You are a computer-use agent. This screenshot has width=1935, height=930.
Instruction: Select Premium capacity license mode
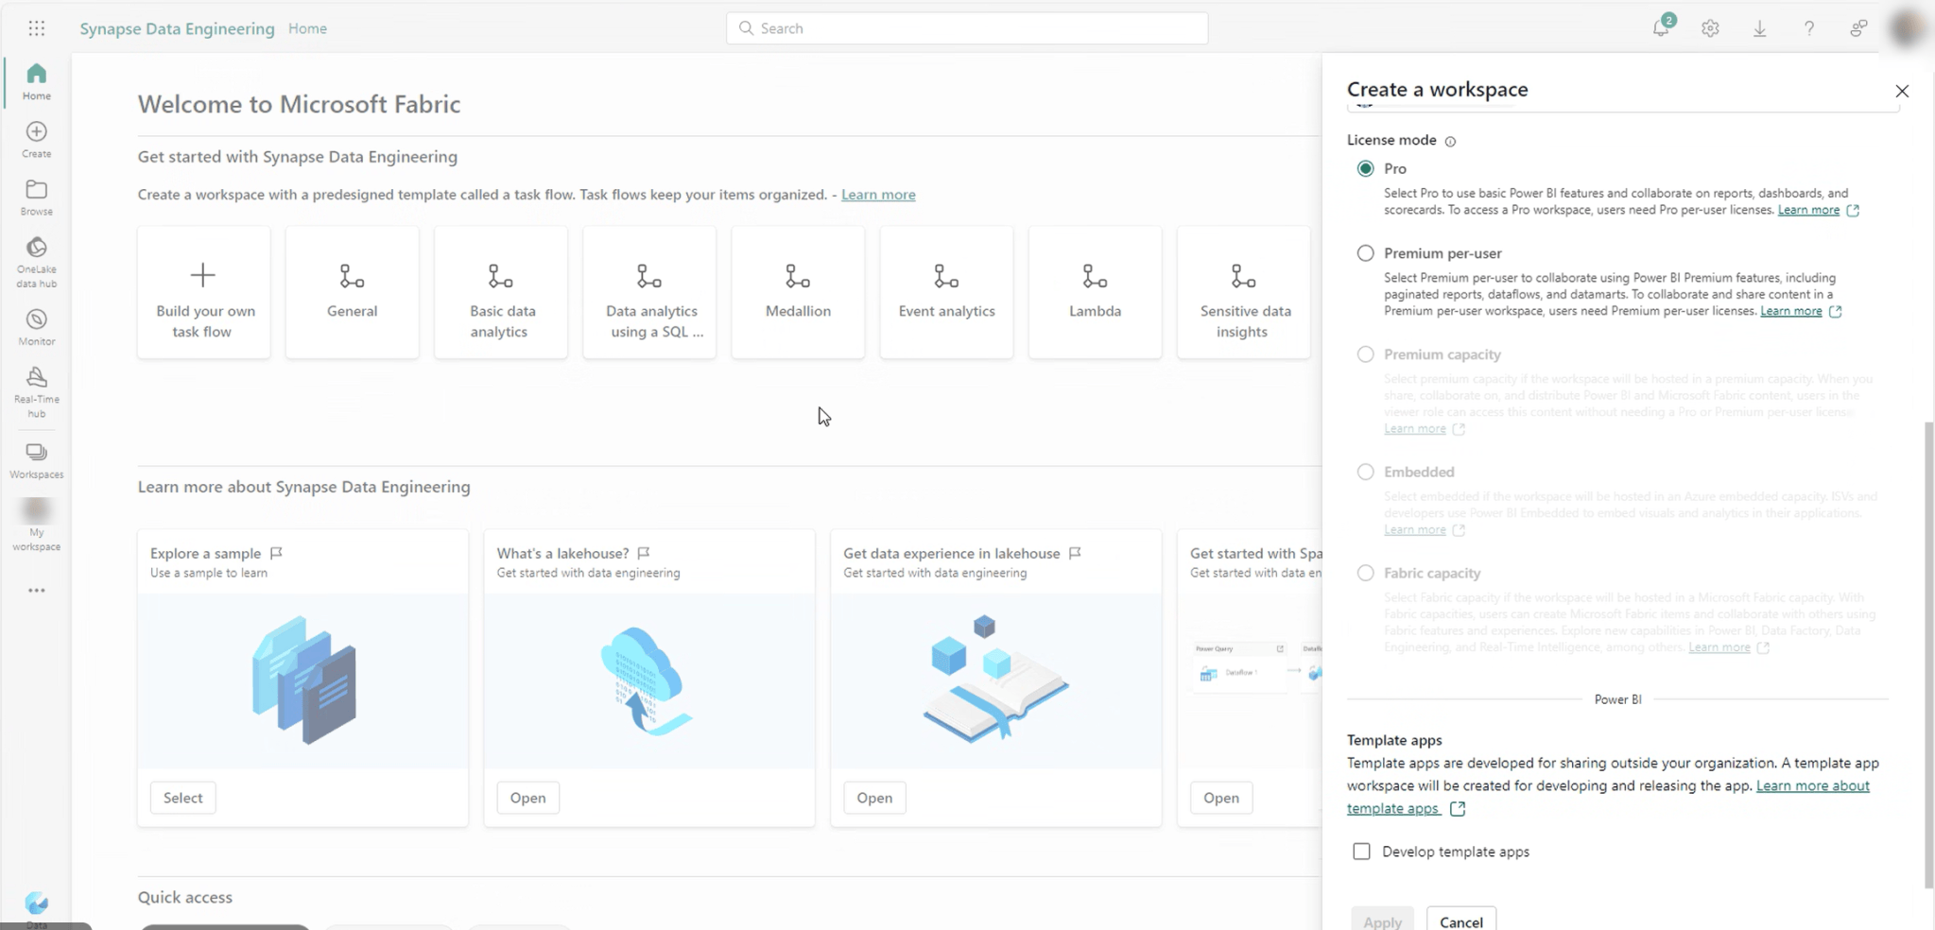click(x=1365, y=353)
